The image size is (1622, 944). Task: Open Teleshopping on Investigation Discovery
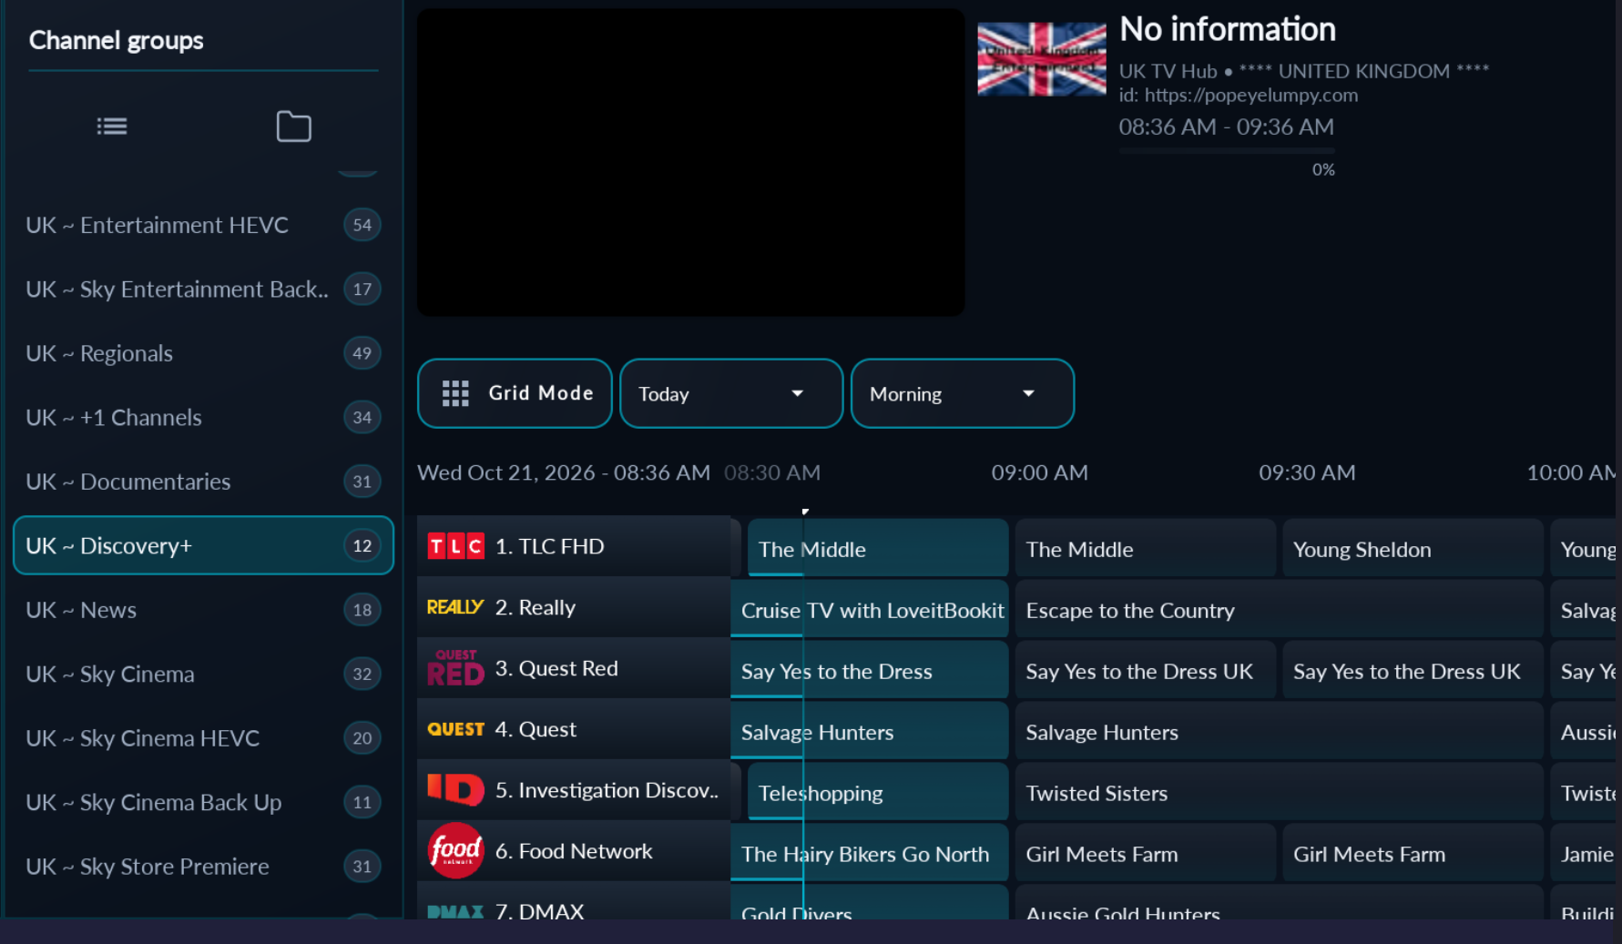click(x=878, y=793)
